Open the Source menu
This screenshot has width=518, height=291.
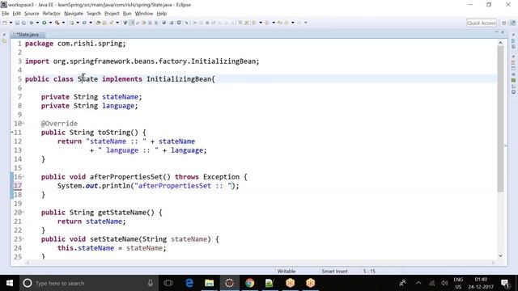(x=32, y=14)
